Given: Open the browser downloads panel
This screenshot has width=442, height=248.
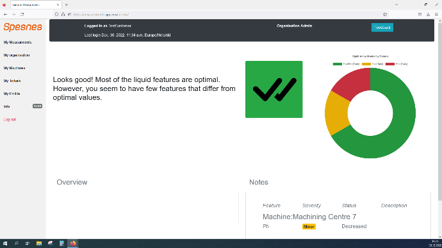Looking at the screenshot, I should [x=428, y=14].
